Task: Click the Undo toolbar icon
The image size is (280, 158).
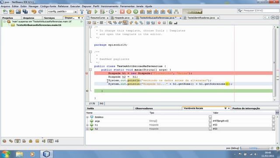Action: [x=34, y=12]
